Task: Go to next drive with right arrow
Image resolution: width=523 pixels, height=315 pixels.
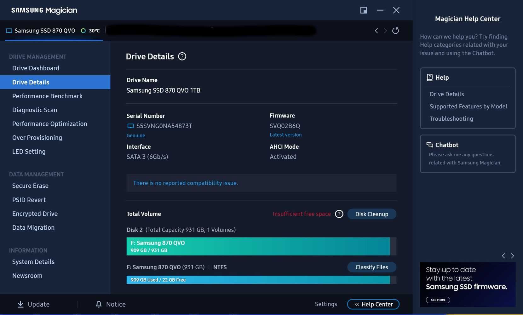Action: click(385, 31)
